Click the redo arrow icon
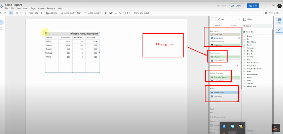The width and height of the screenshot is (283, 134). point(5,13)
